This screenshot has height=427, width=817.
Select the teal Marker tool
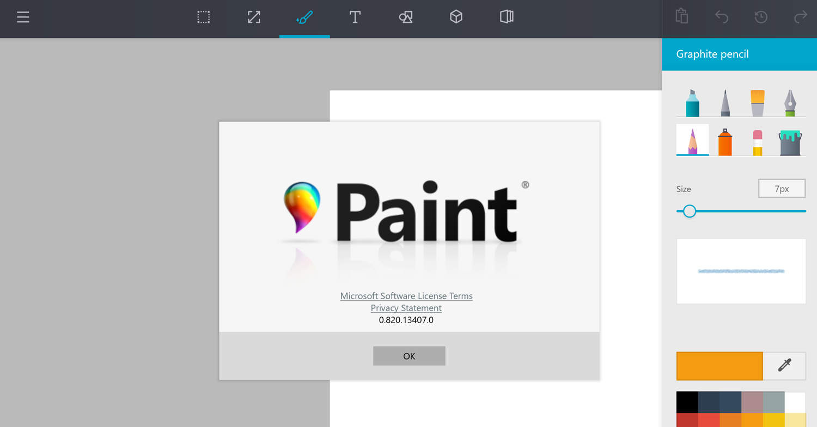692,103
